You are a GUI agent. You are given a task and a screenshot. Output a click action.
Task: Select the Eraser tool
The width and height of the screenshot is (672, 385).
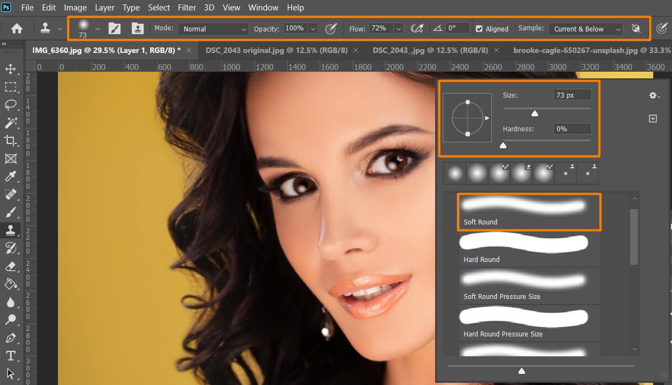click(x=12, y=266)
